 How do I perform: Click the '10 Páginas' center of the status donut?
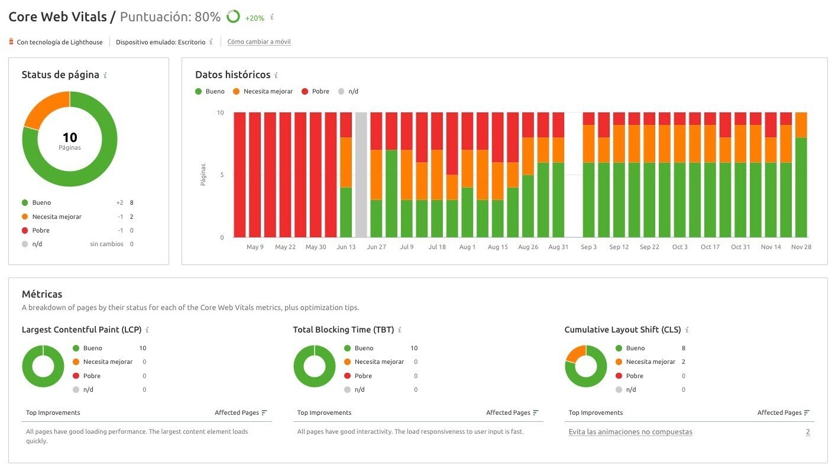70,141
